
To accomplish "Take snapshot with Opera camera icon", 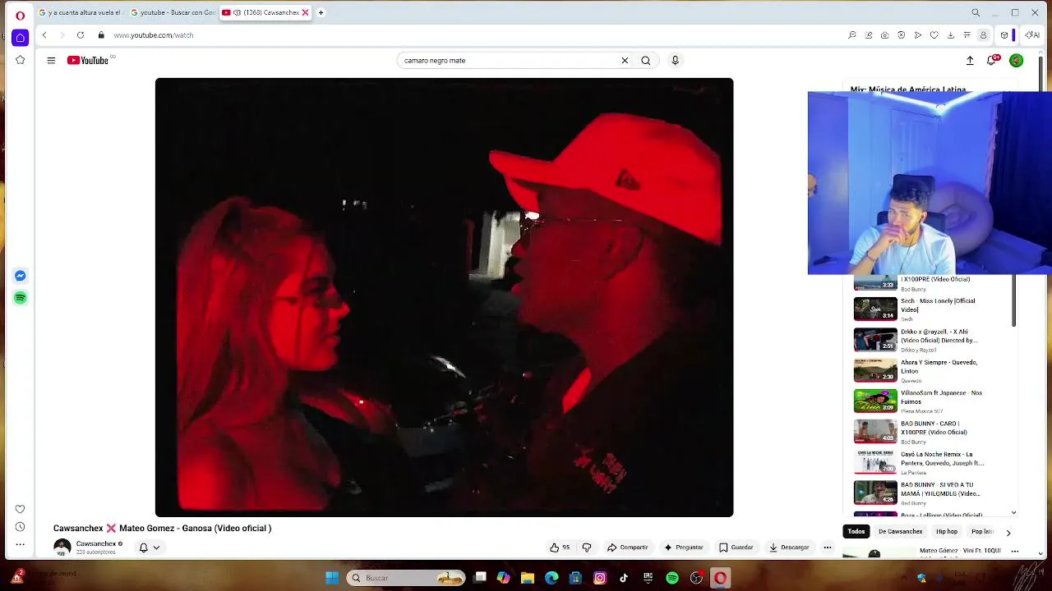I will (884, 35).
